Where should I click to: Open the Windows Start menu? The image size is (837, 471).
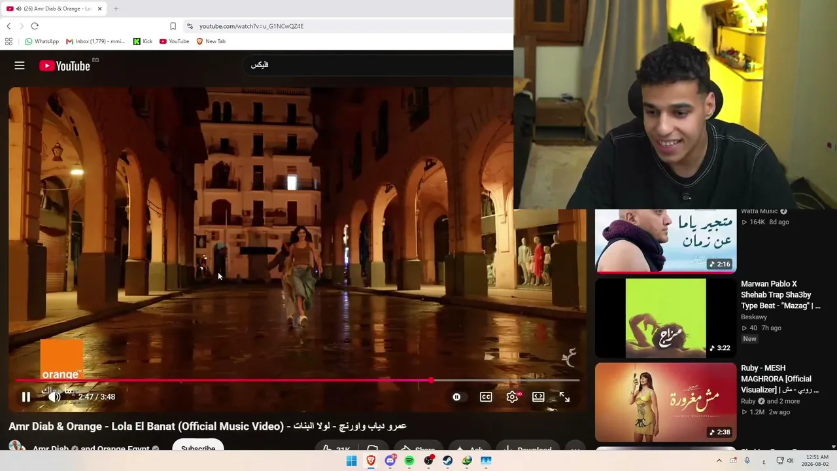(x=351, y=461)
